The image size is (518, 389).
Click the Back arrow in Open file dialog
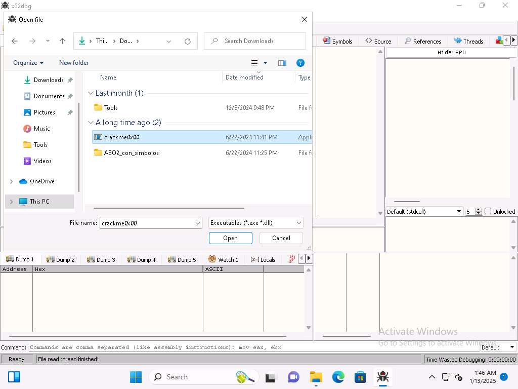tap(15, 41)
